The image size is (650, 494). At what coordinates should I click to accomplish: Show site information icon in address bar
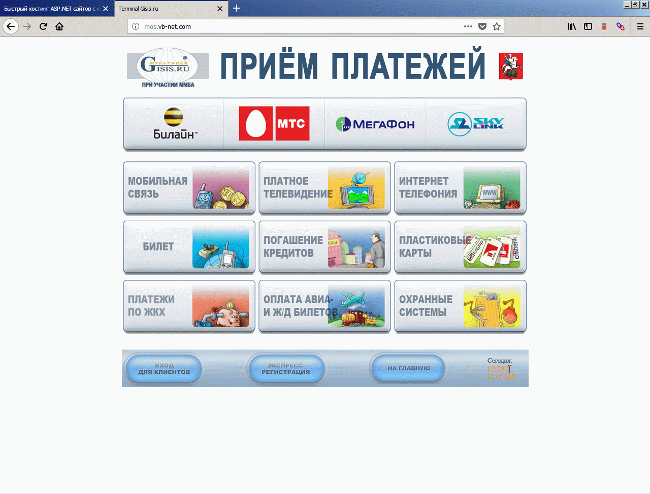click(x=136, y=26)
